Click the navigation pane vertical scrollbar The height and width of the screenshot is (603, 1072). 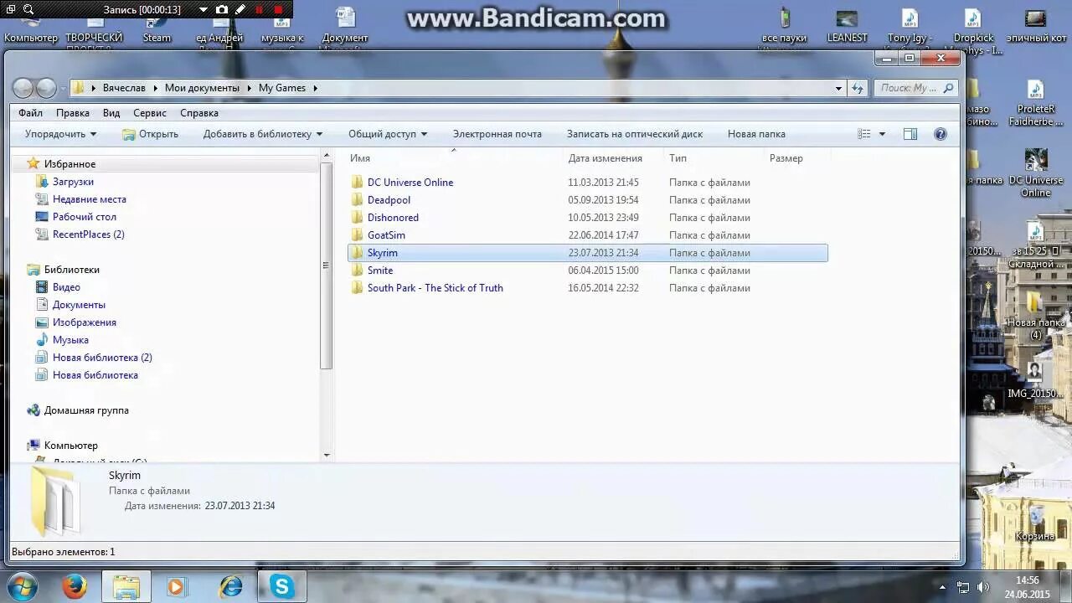[x=327, y=266]
